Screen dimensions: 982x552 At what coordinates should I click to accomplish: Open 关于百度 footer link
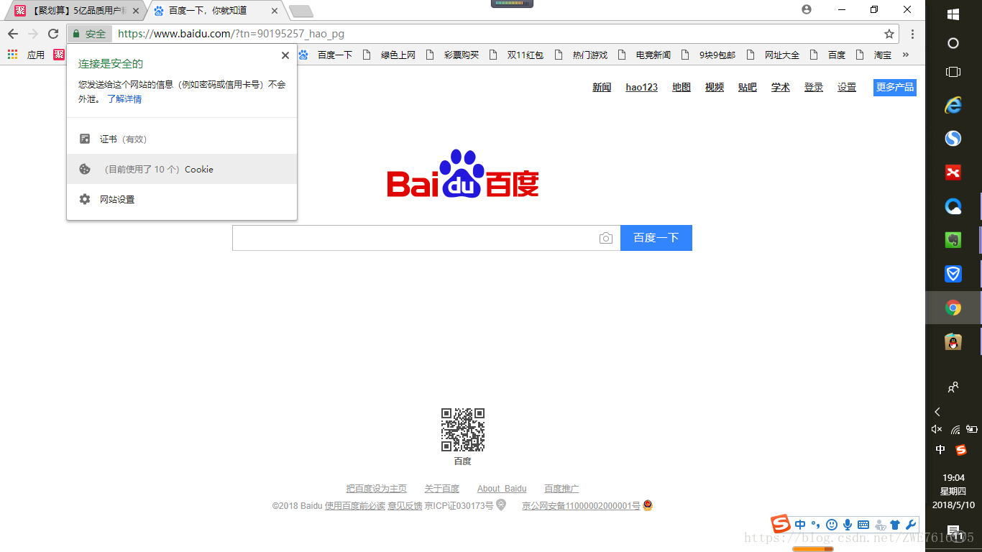[x=441, y=489]
